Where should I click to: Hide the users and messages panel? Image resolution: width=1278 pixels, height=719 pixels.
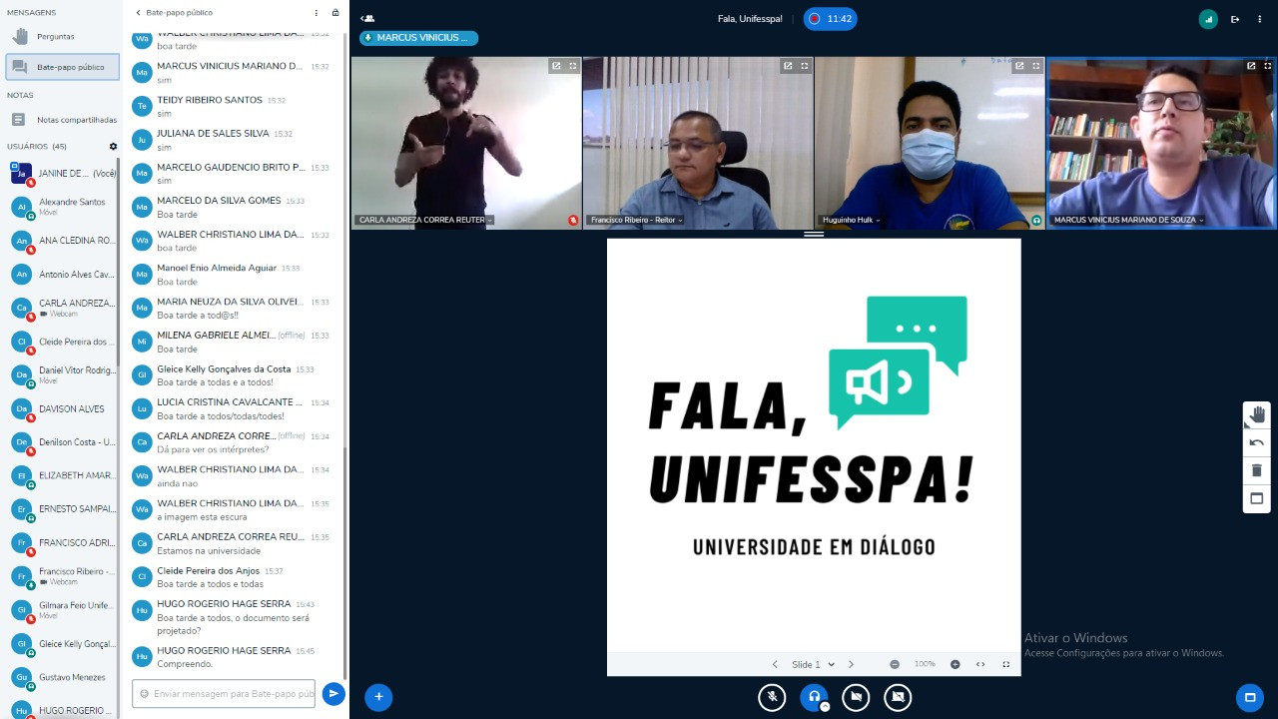pos(367,18)
